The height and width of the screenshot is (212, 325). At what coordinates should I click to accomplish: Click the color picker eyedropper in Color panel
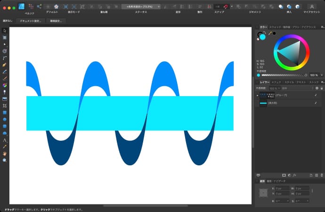(270, 33)
